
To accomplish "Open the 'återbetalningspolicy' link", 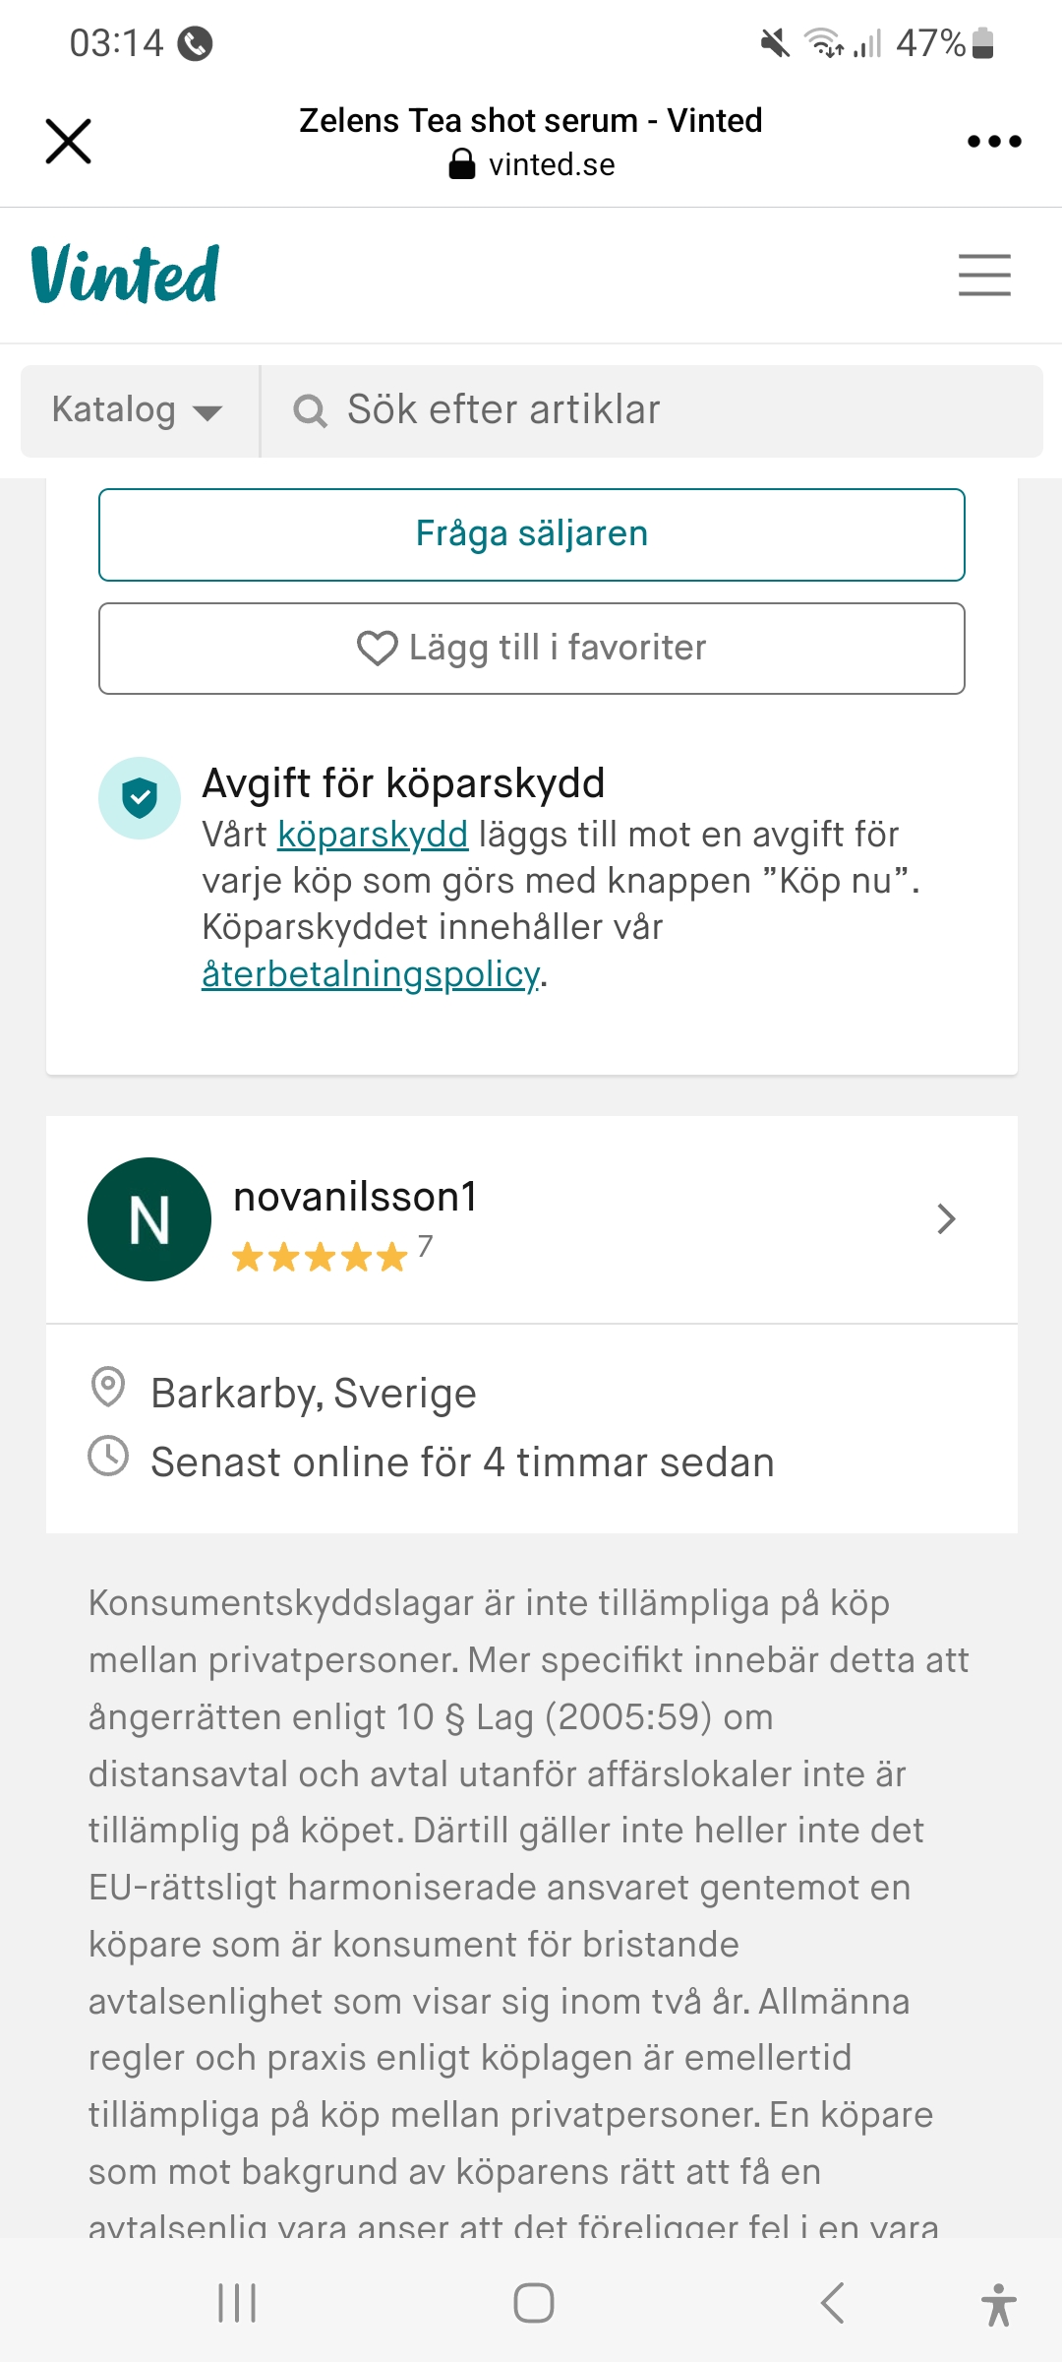I will 371,974.
